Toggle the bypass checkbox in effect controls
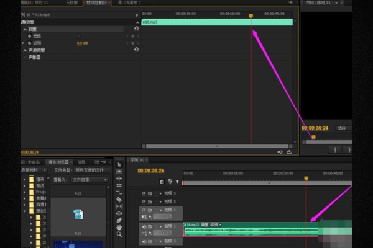The height and width of the screenshot is (248, 373). (78, 36)
